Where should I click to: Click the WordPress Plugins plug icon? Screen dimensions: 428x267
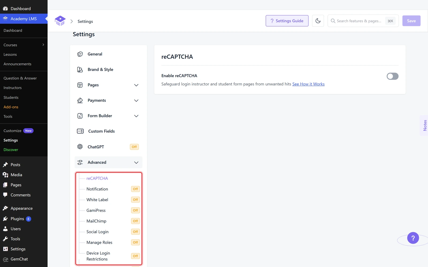[5, 219]
